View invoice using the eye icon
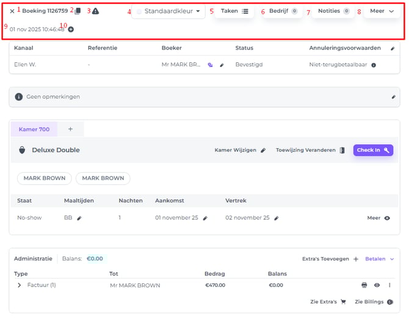The height and width of the screenshot is (320, 409). 377,285
